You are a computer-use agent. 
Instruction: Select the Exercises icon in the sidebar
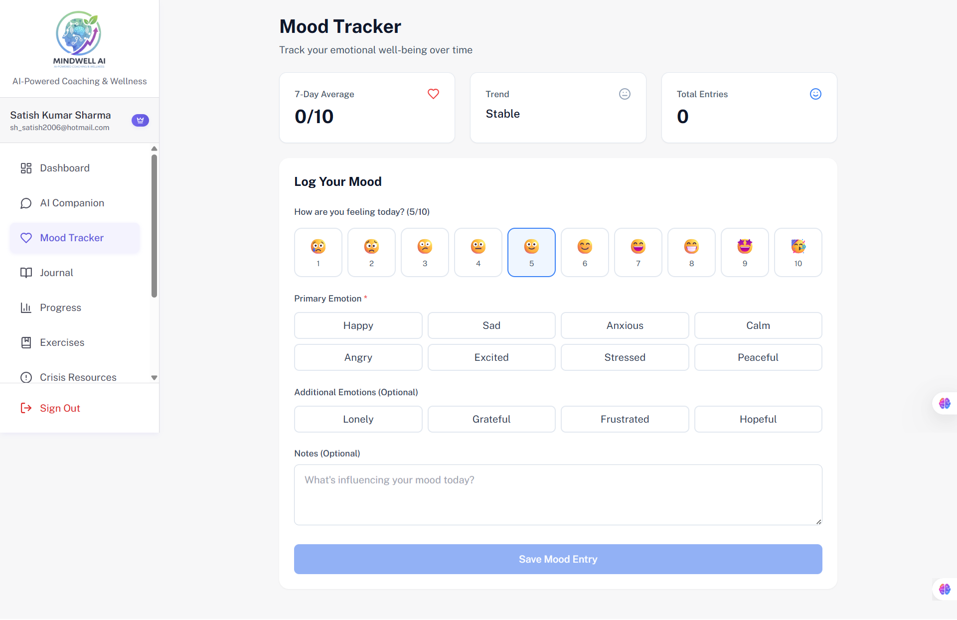tap(26, 342)
